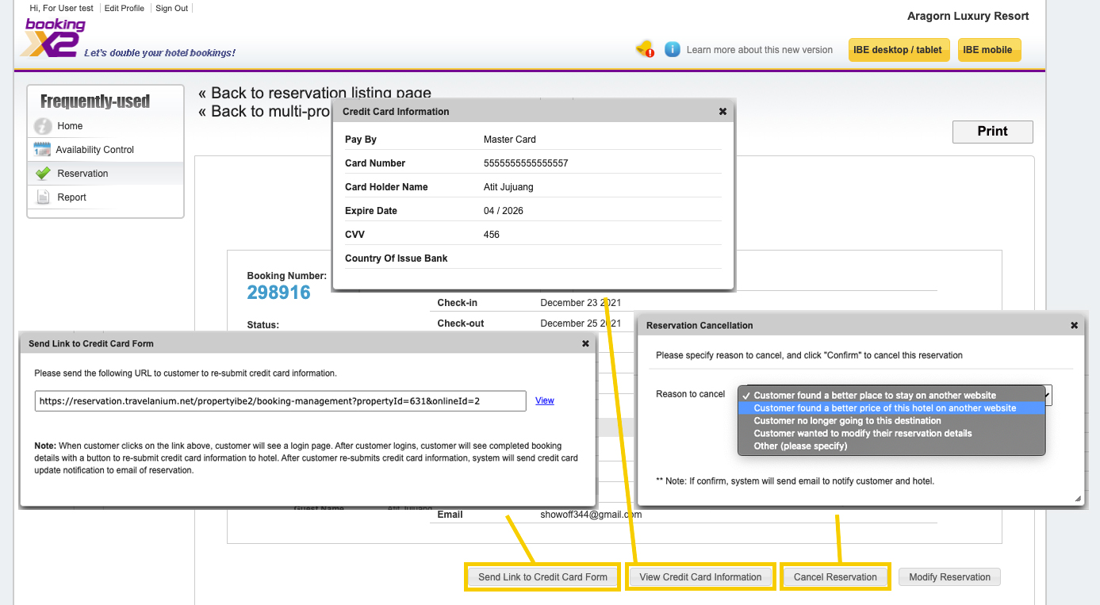1100x605 pixels.
Task: Click Sign Out in top bar
Action: [172, 8]
